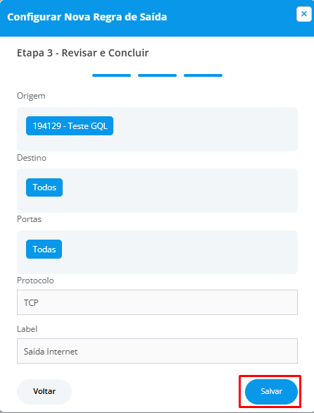Screen dimensions: 314x413
Task: Save the rule with Salvar
Action: click(271, 392)
